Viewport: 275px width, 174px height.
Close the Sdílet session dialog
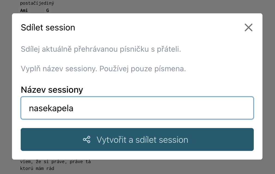pos(249,27)
